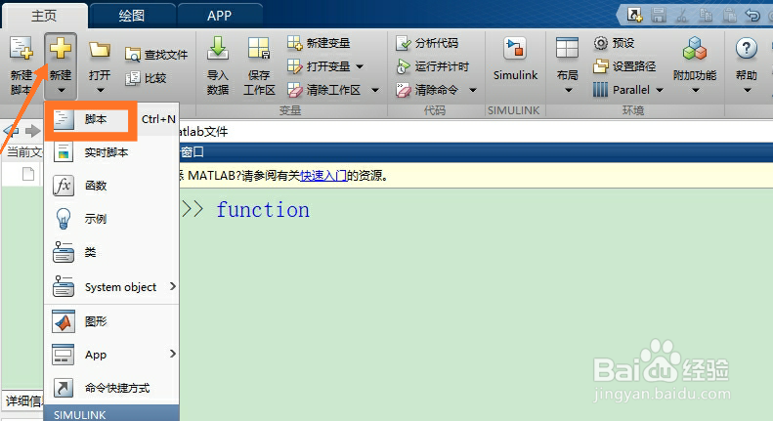Click Clear Commands (清除命令)

pos(427,90)
